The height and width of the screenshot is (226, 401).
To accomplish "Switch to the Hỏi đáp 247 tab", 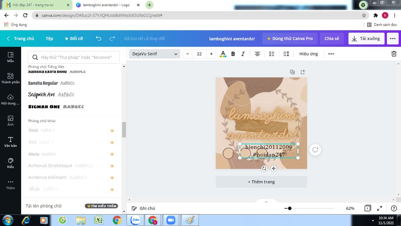I will 37,5.
